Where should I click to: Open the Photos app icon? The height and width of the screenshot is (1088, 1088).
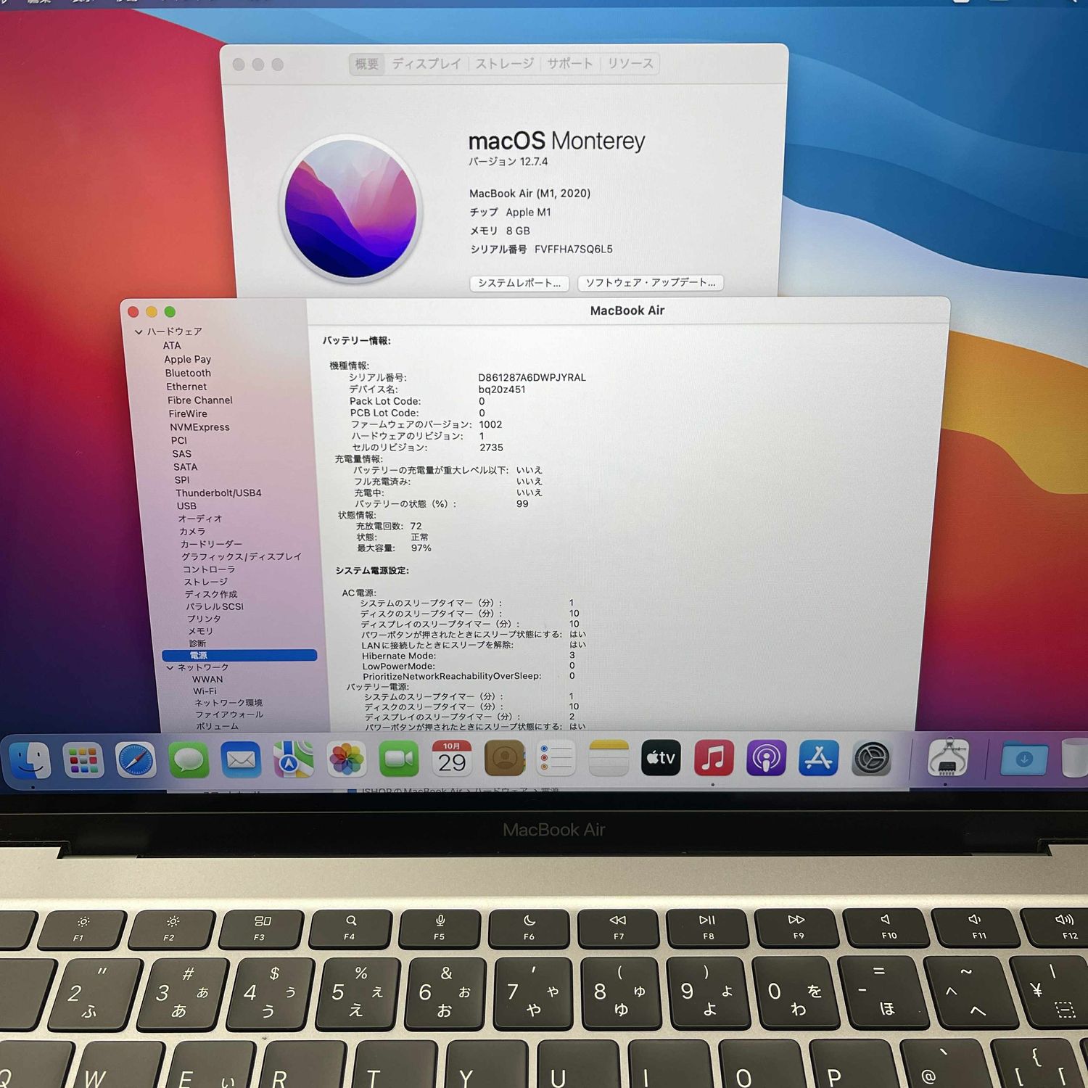tap(347, 759)
